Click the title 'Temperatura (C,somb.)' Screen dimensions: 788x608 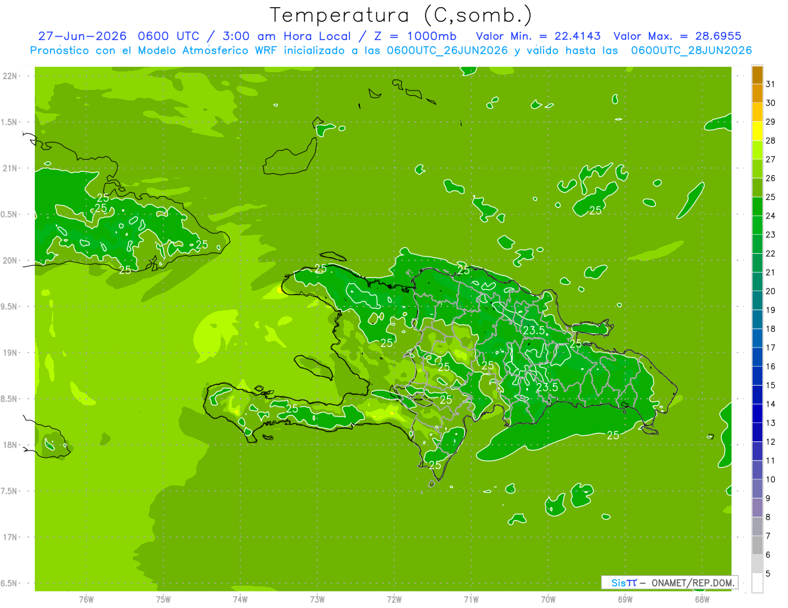401,14
